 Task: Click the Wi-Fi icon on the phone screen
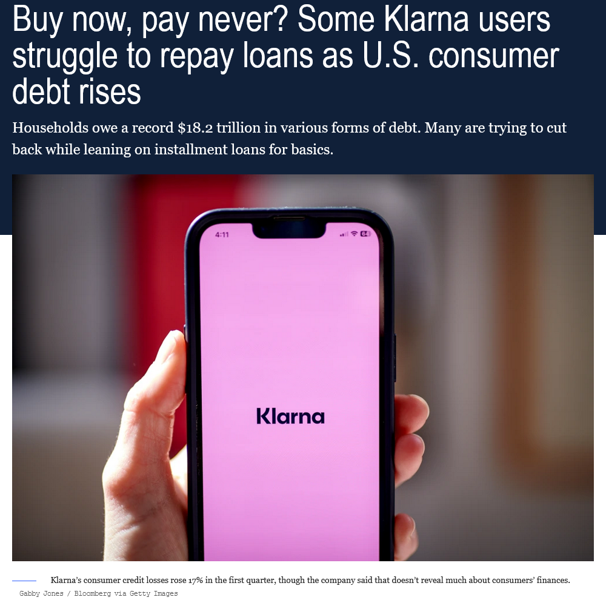coord(354,234)
